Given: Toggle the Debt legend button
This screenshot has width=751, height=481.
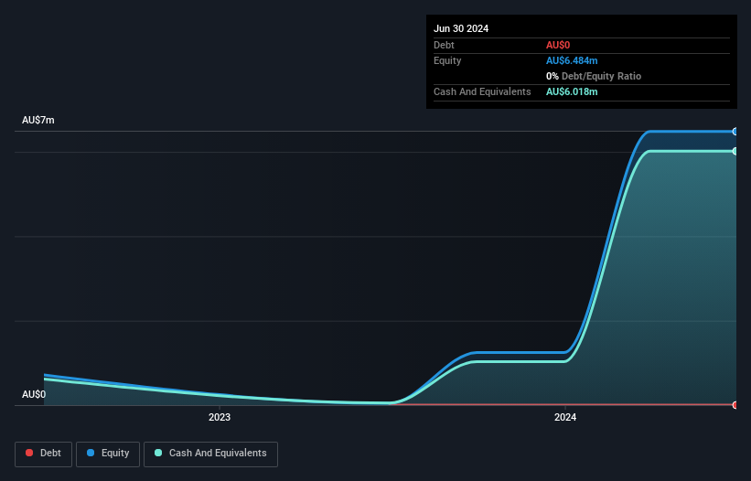Looking at the screenshot, I should click(44, 454).
